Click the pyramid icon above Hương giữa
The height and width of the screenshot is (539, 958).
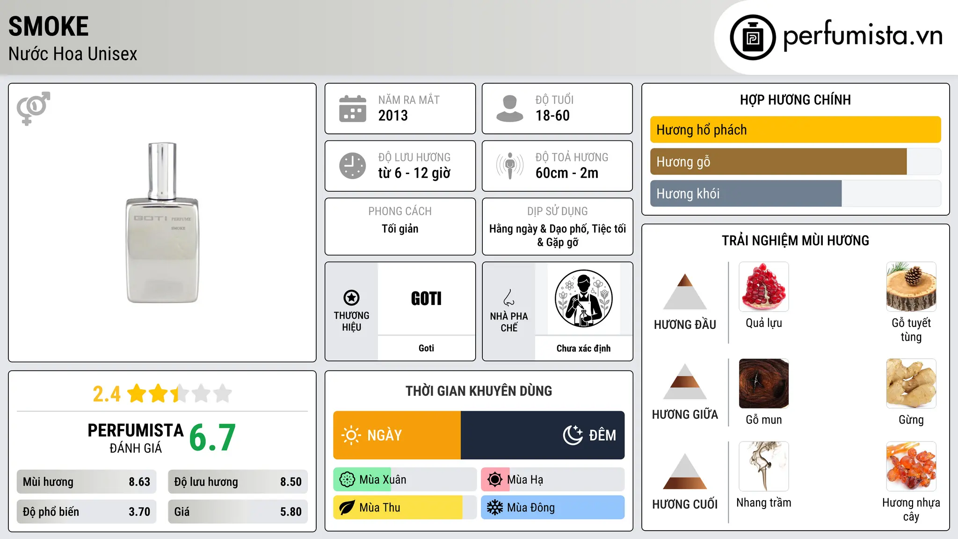(x=685, y=381)
